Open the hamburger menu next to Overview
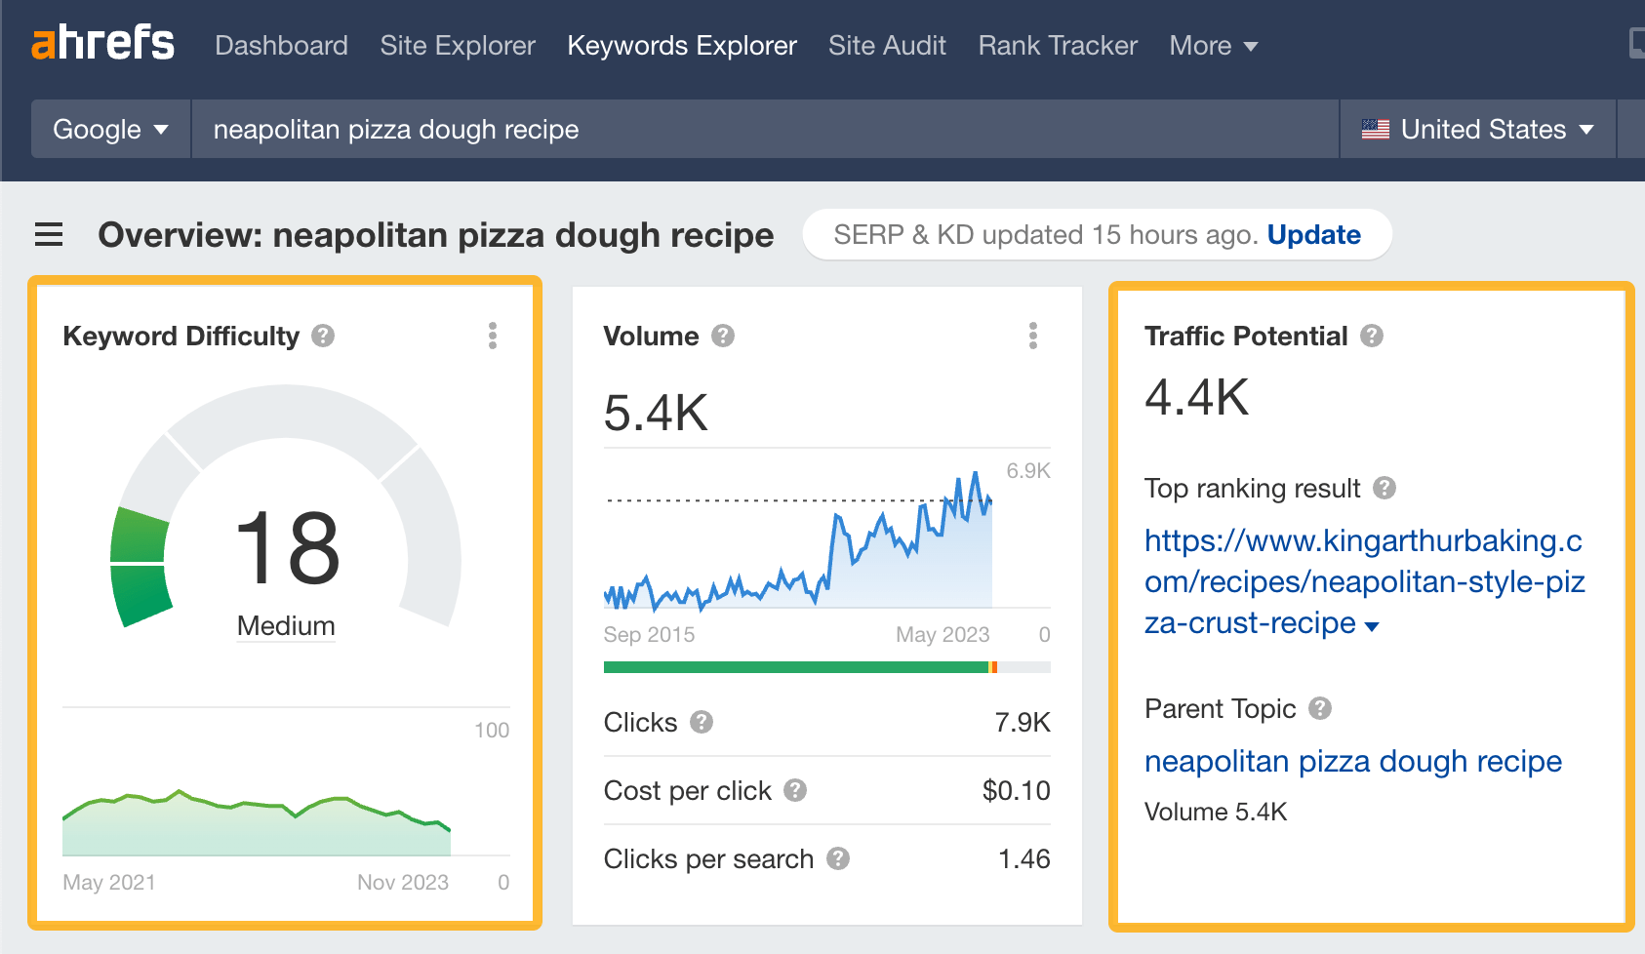Viewport: 1645px width, 954px height. pos(48,234)
